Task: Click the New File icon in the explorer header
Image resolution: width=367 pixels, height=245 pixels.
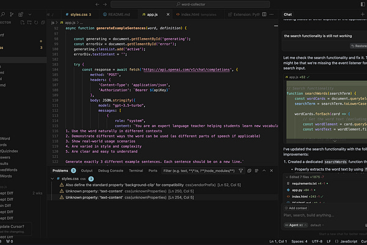Action: click(x=23, y=23)
